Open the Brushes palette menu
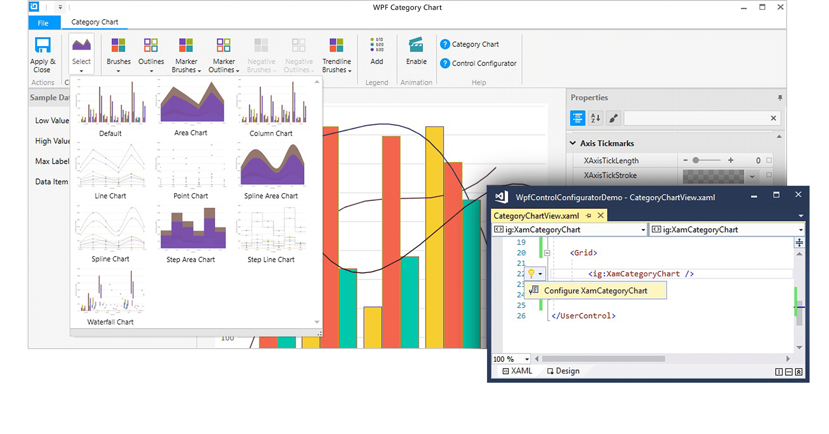 (x=118, y=55)
